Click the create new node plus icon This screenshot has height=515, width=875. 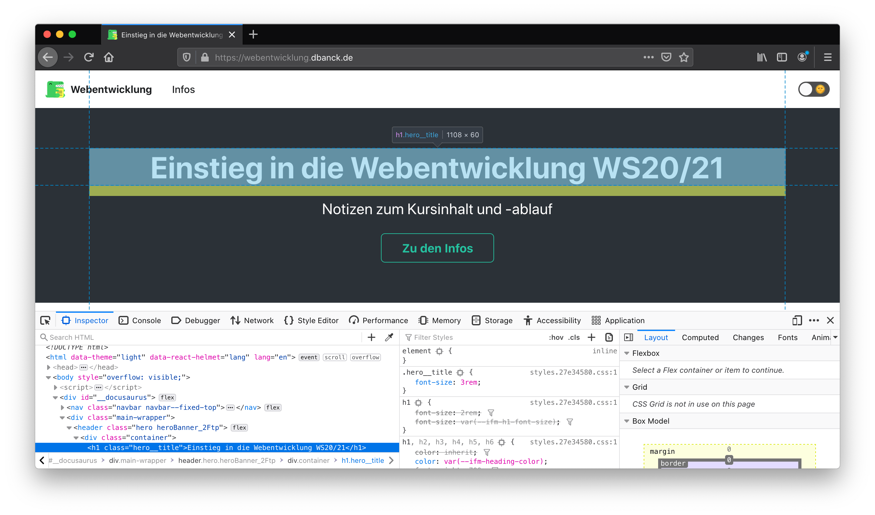pyautogui.click(x=371, y=337)
